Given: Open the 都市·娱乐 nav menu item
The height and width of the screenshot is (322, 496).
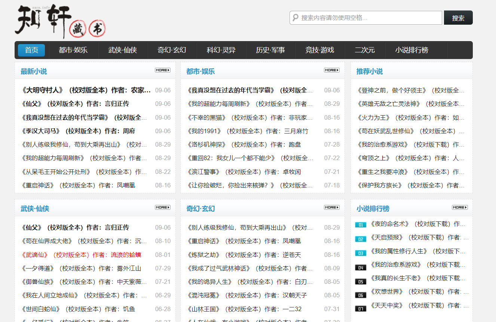Looking at the screenshot, I should (73, 50).
